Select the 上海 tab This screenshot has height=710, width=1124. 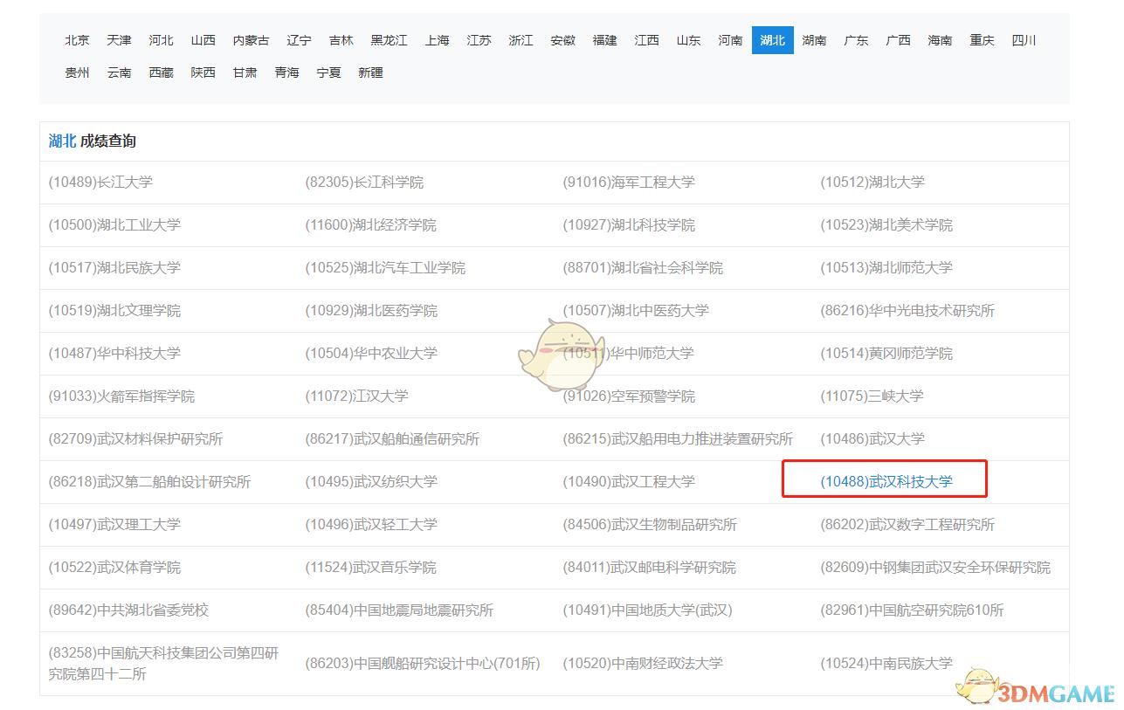438,40
